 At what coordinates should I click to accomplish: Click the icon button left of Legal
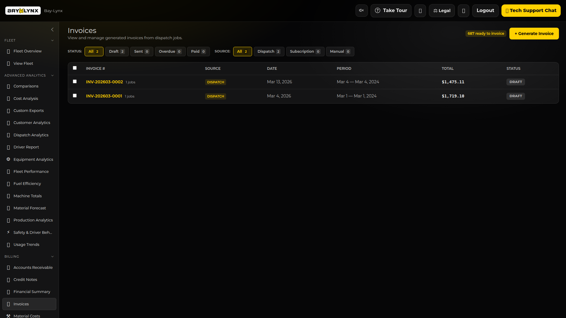420,11
